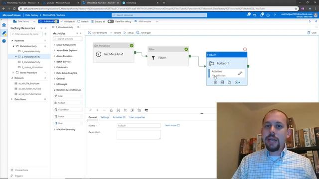Open the Data Factory home icon in sidebar
Viewport: 319px width, 179px height.
pos(4,25)
